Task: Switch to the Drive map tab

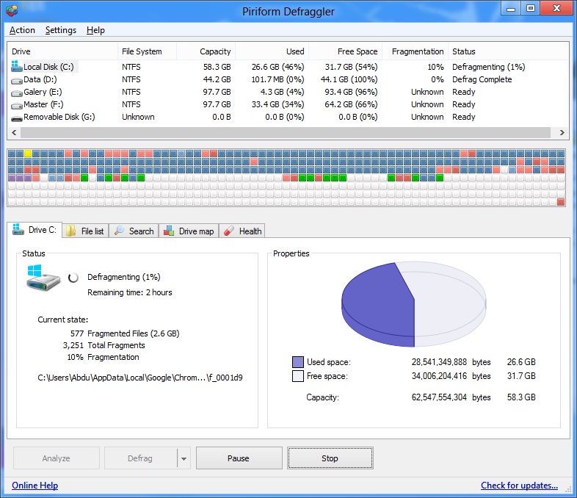Action: click(189, 231)
